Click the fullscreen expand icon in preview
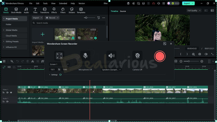 click(x=212, y=54)
